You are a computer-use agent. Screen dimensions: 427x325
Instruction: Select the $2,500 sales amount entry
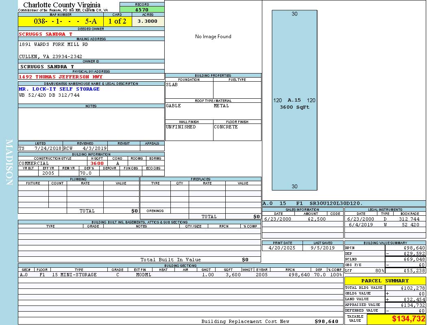click(x=316, y=219)
